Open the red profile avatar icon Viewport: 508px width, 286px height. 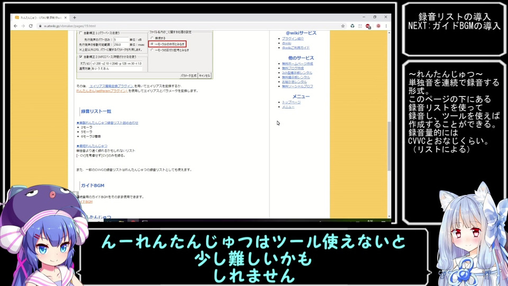click(x=378, y=26)
